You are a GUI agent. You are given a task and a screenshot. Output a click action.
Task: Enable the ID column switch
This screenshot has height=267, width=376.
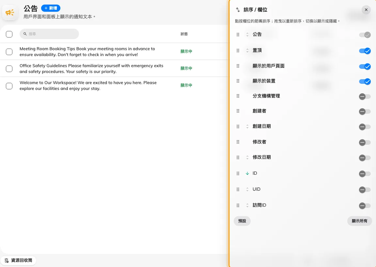(x=365, y=174)
